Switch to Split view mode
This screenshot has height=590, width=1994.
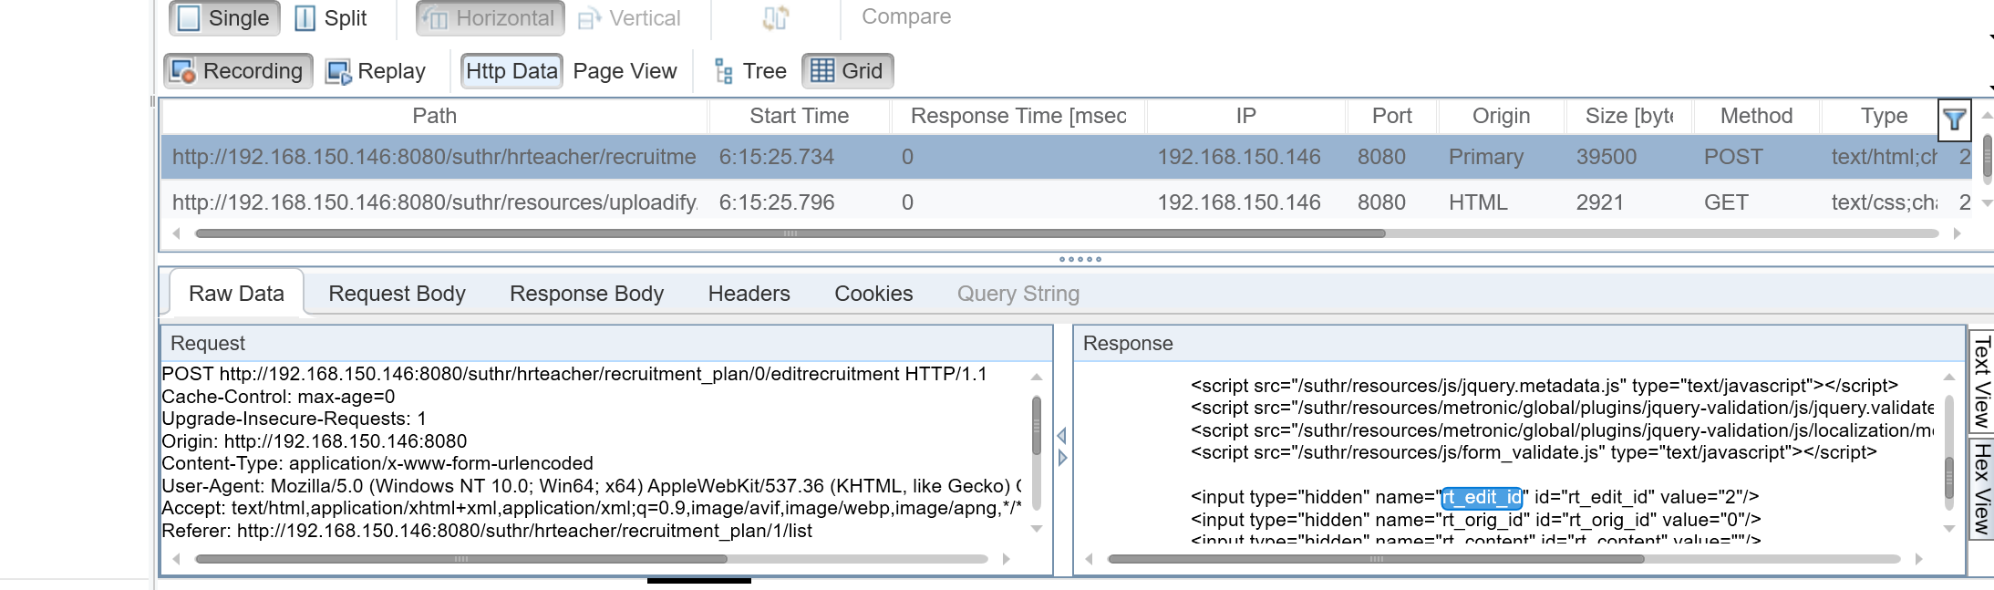click(x=331, y=18)
